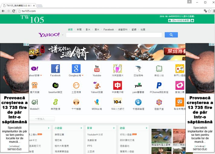The image size is (215, 154).
Task: Click the star icon in the green header
Action: coord(192,21)
